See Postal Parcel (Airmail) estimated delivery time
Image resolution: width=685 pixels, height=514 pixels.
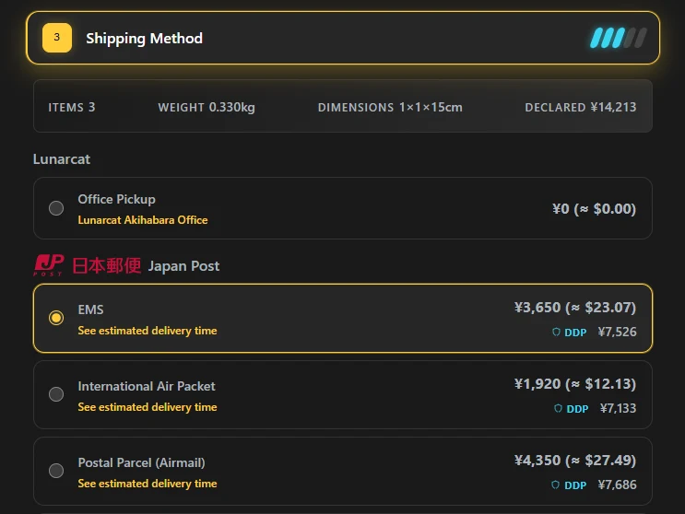click(x=148, y=484)
